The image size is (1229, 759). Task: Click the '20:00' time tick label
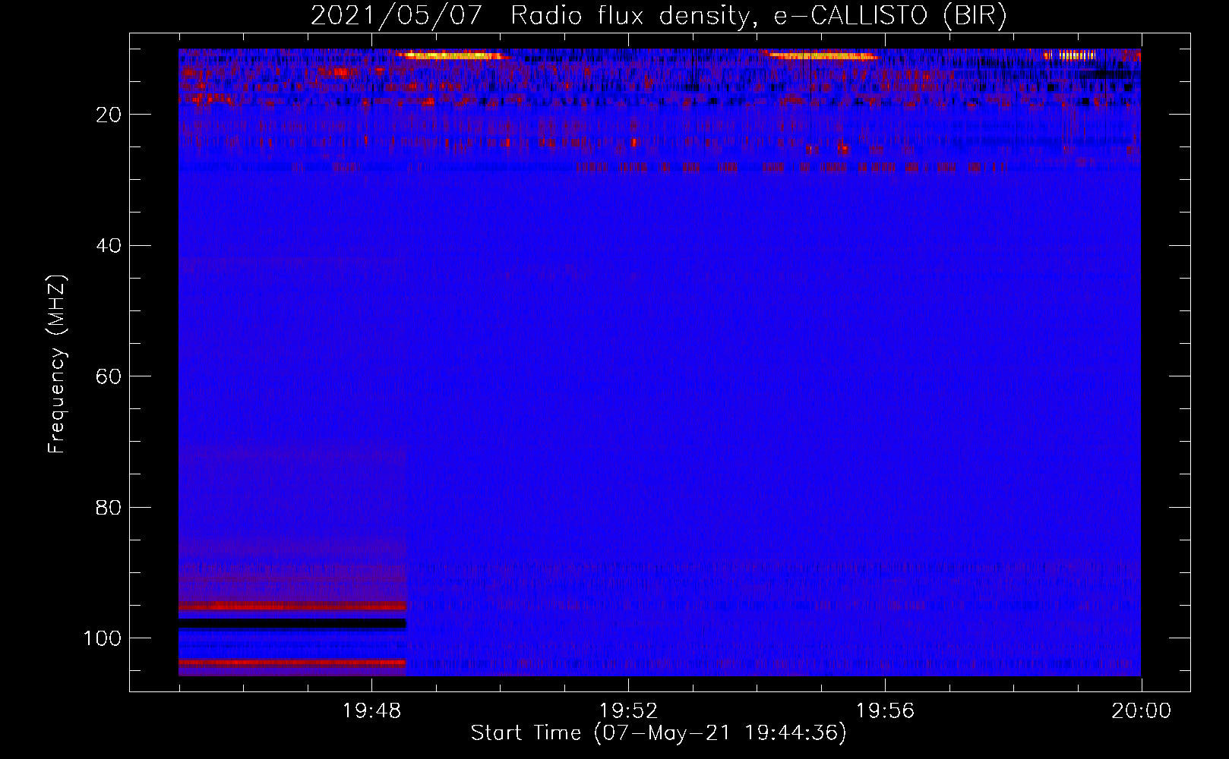[1142, 711]
